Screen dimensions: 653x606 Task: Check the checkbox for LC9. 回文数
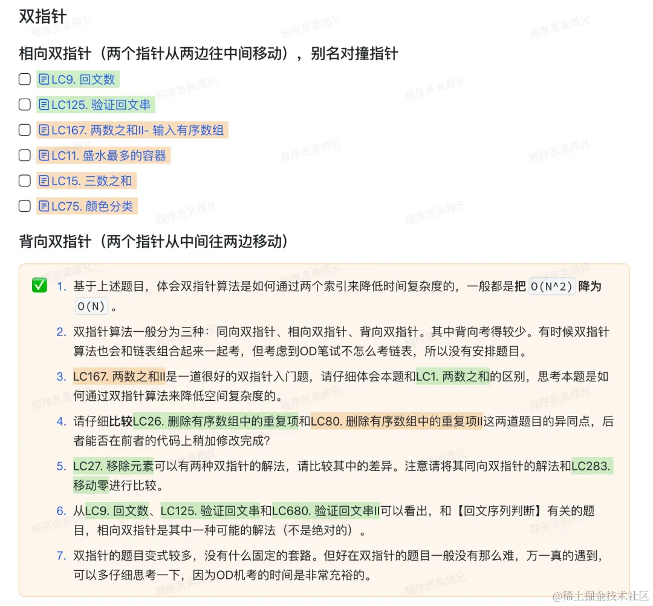(24, 79)
